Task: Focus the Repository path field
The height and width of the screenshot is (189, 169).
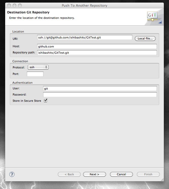Action: (97, 53)
